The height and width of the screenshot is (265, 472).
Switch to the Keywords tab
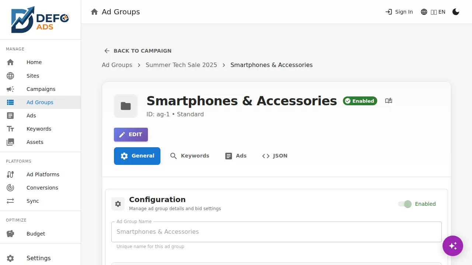tap(190, 156)
